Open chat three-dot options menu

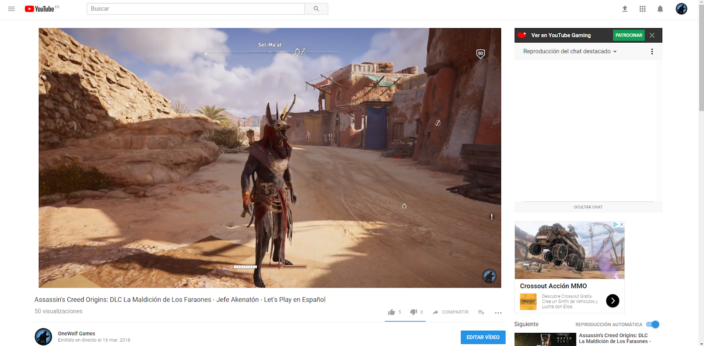coord(652,51)
